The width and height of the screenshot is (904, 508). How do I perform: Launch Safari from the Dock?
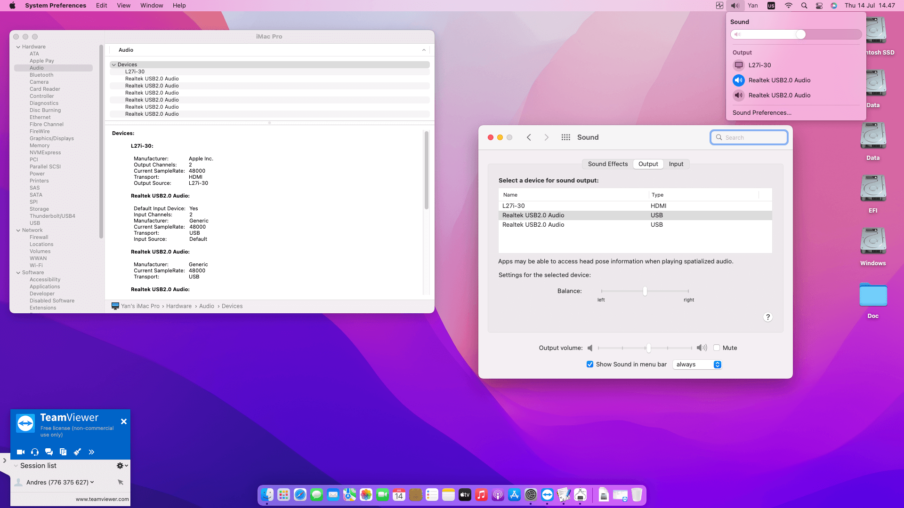pyautogui.click(x=300, y=495)
